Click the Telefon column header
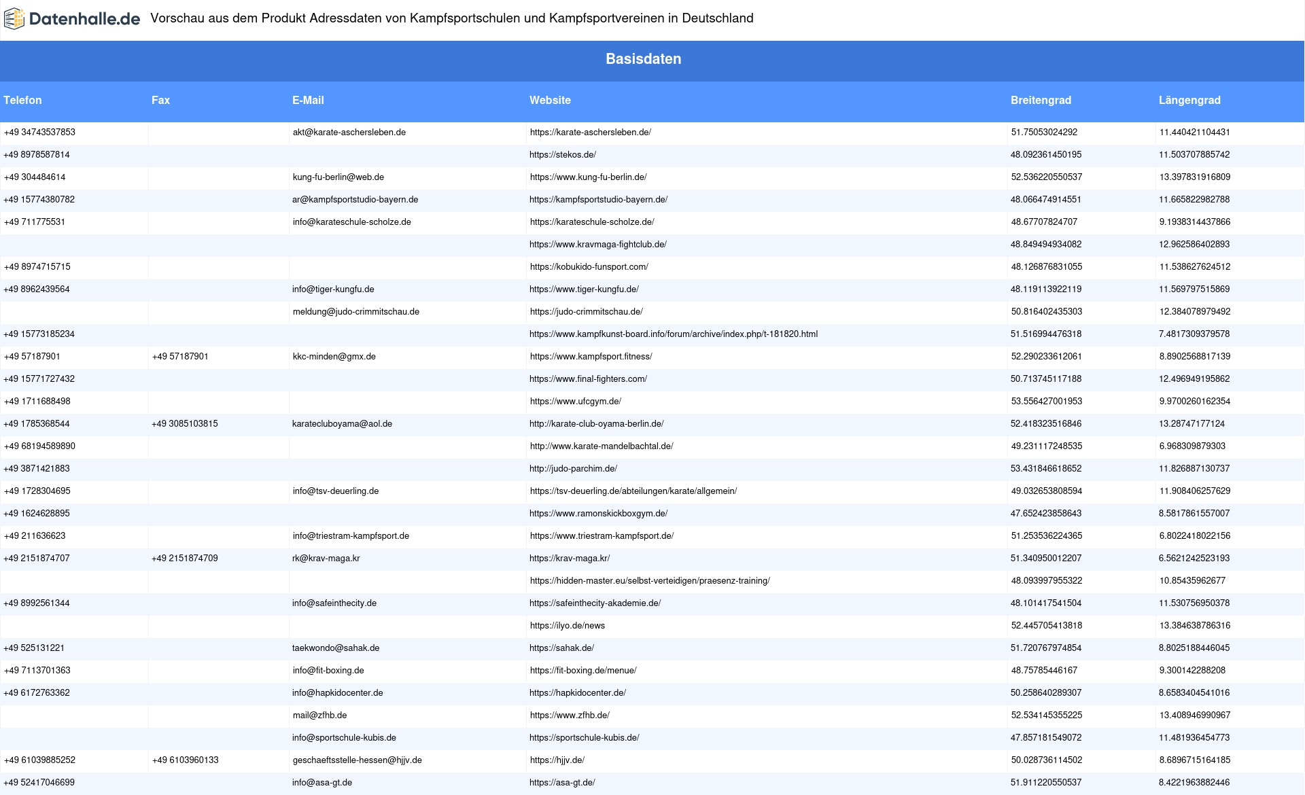1305x795 pixels. tap(22, 100)
